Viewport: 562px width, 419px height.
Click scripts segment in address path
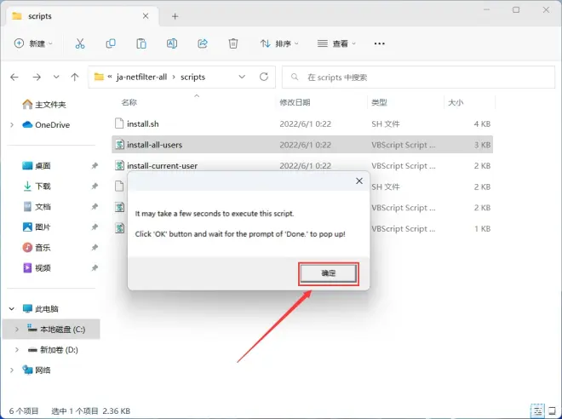[192, 77]
